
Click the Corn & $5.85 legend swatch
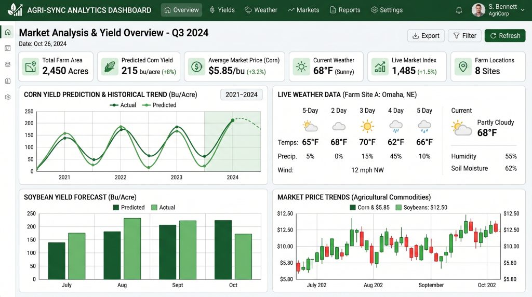[x=353, y=208]
